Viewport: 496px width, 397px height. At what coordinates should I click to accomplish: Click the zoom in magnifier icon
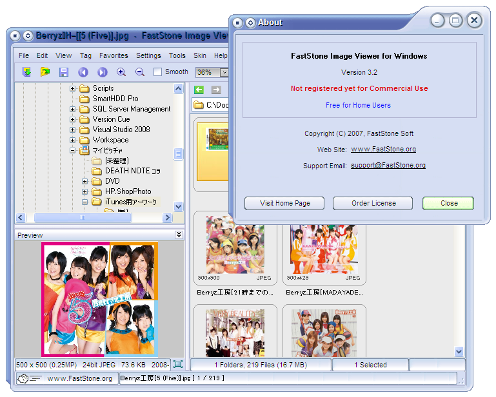[x=121, y=72]
